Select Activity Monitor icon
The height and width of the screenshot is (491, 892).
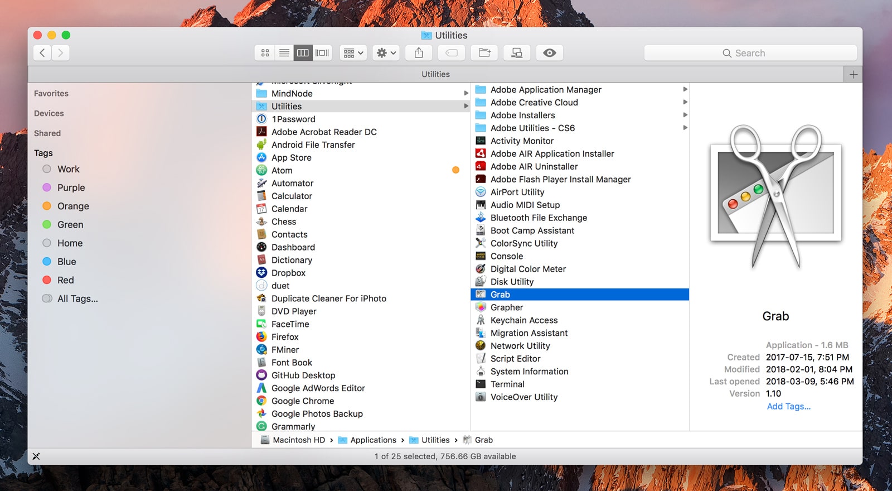tap(481, 141)
